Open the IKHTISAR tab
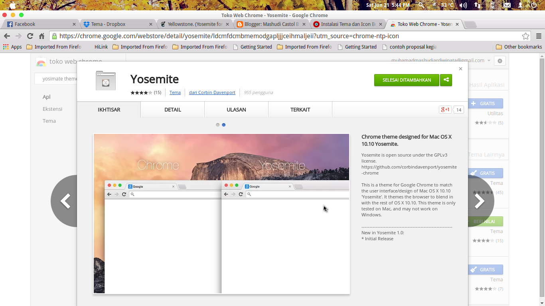Image resolution: width=545 pixels, height=306 pixels. pos(109,110)
